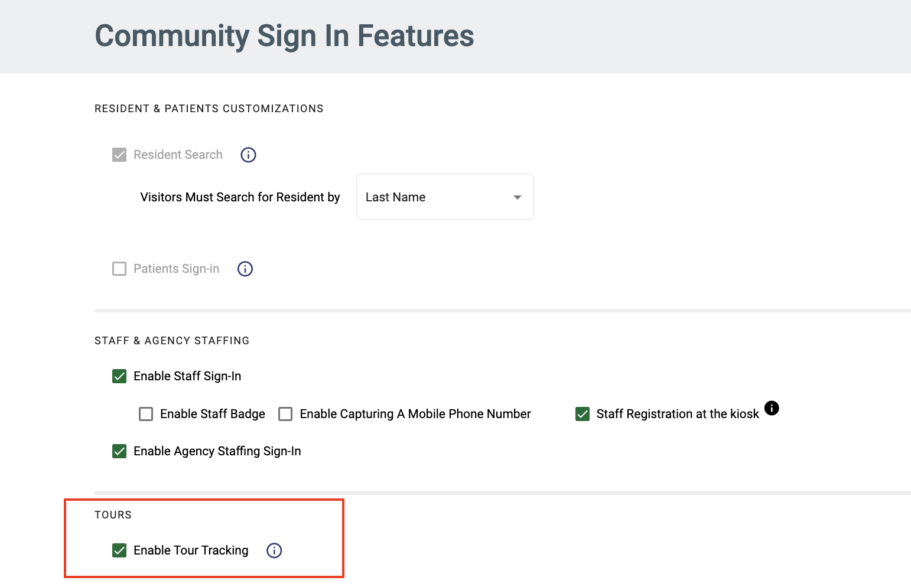Enable the Patients Sign-in checkbox
This screenshot has width=911, height=587.
tap(119, 269)
